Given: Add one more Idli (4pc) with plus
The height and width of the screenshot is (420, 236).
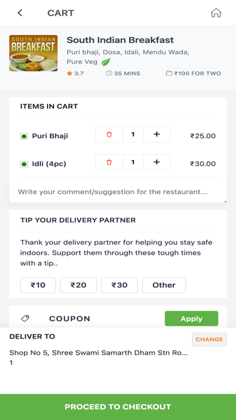Looking at the screenshot, I should (157, 162).
